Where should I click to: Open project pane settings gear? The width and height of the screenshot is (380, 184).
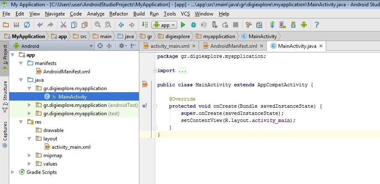coord(122,46)
